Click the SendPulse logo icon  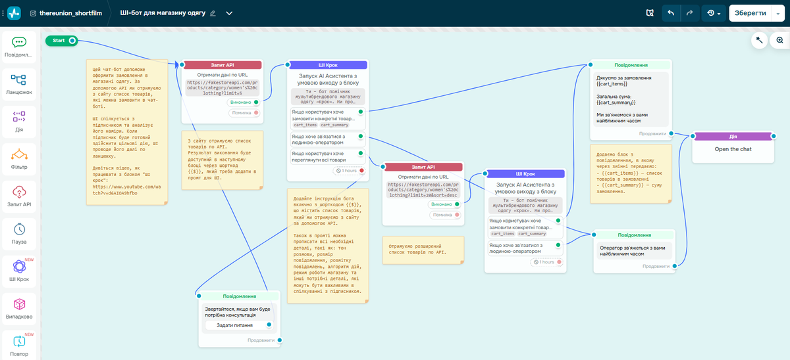(14, 12)
